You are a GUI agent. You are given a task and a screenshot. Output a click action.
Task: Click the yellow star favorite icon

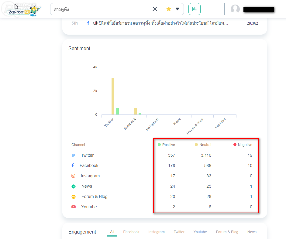click(x=169, y=9)
